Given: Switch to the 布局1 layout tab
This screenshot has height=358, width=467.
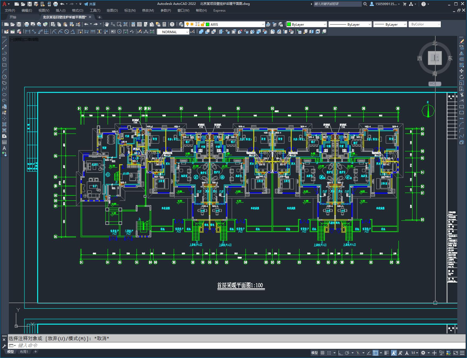Looking at the screenshot, I should (24, 352).
